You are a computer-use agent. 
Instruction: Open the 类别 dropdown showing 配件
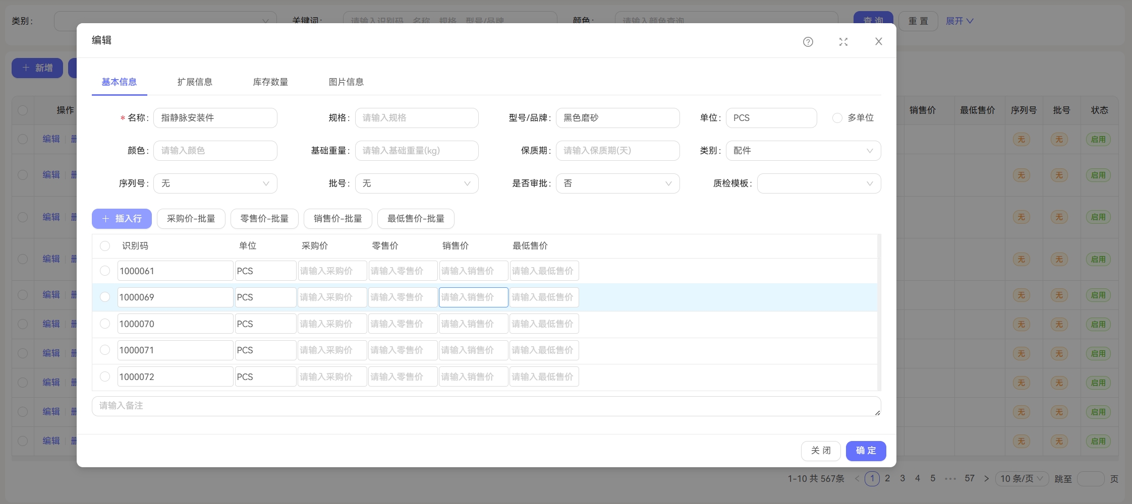tap(803, 150)
